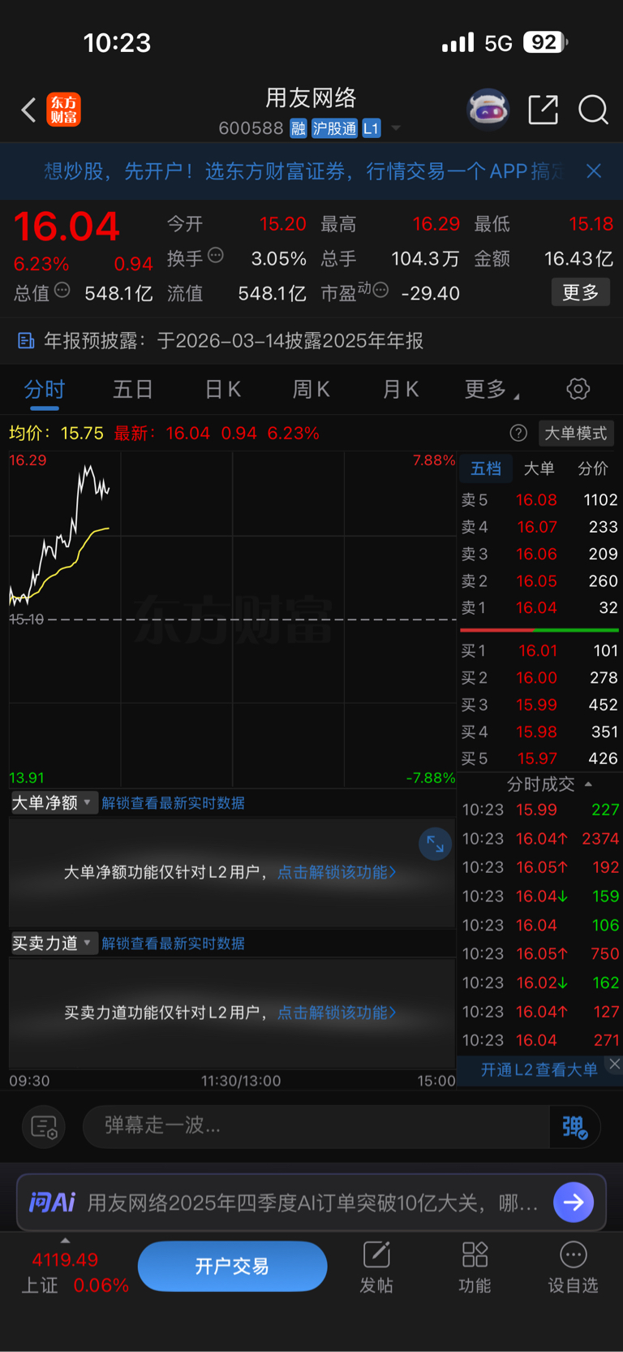Open the 大单净额 indicator dropdown

[54, 803]
